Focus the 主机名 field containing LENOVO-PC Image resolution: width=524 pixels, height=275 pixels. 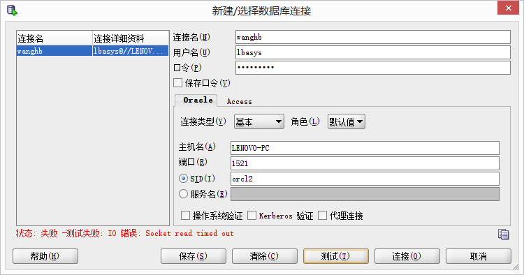pyautogui.click(x=365, y=148)
